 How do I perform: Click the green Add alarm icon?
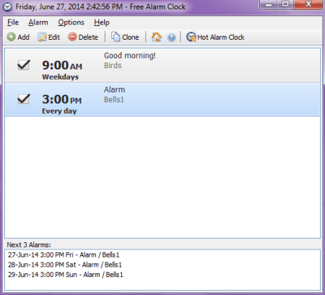click(11, 37)
